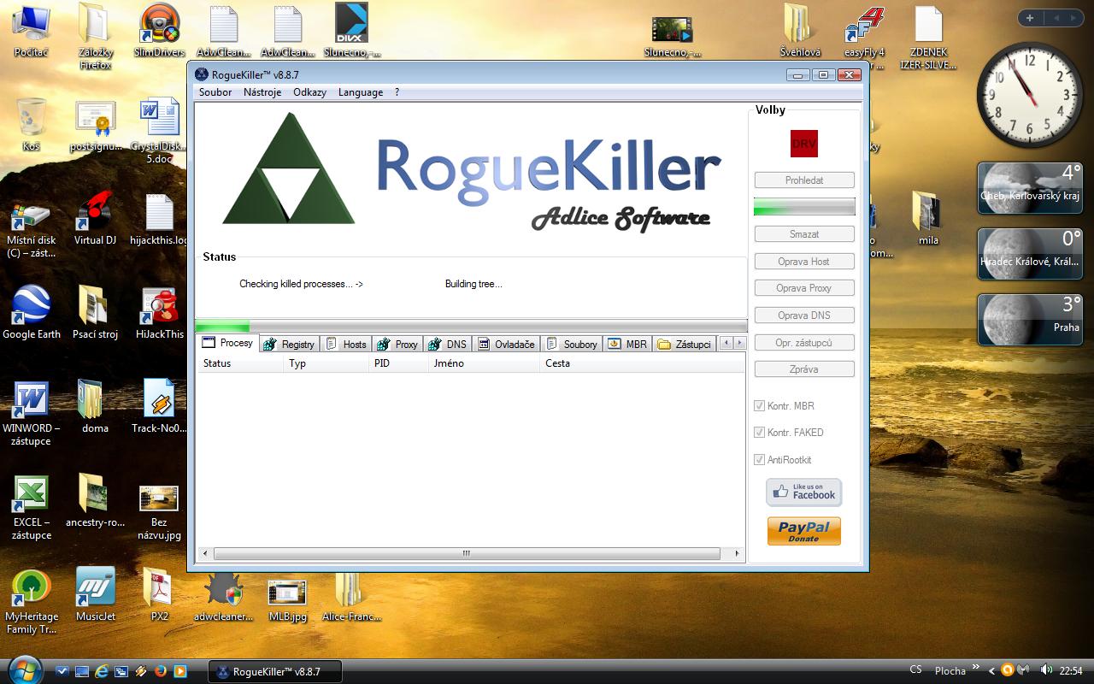This screenshot has height=684, width=1094.
Task: Switch to the MBR tab
Action: point(628,344)
